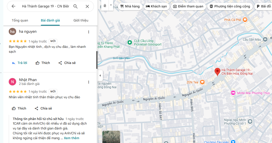Filter the map by Bãi đỗ parking

coord(263,6)
